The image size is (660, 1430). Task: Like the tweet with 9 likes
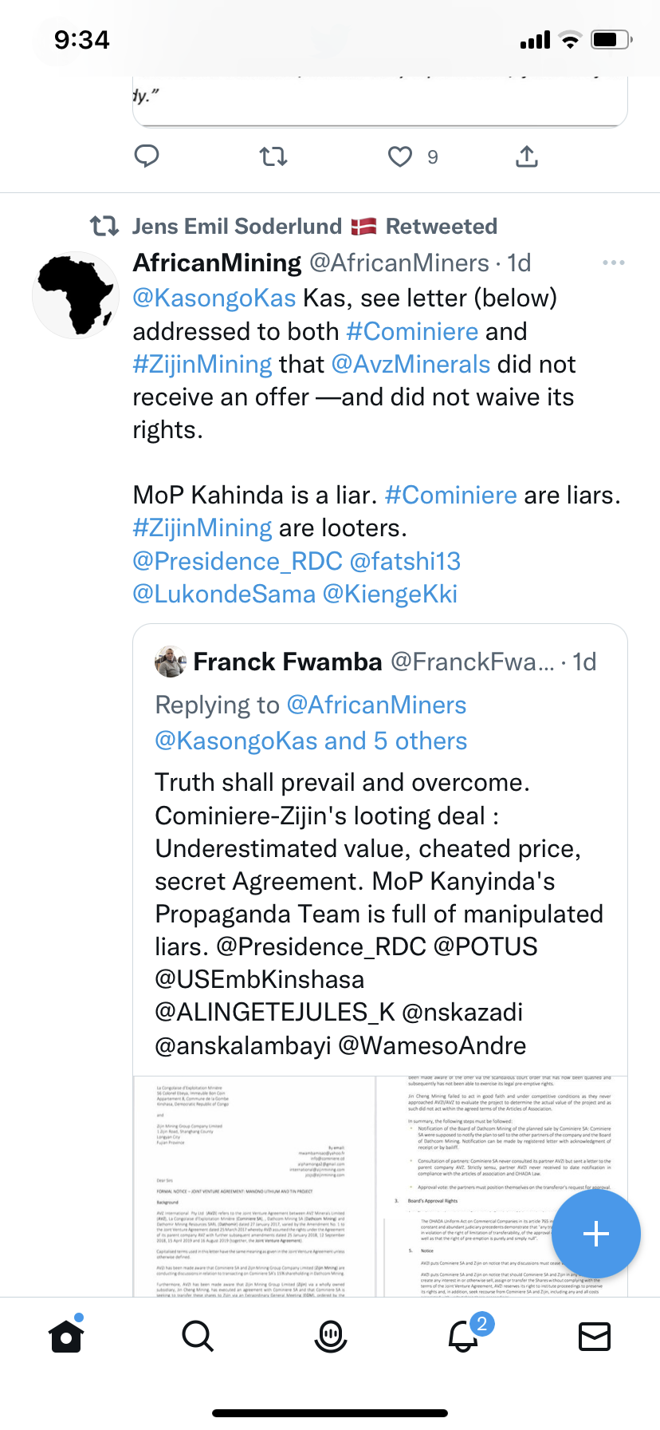click(x=400, y=156)
